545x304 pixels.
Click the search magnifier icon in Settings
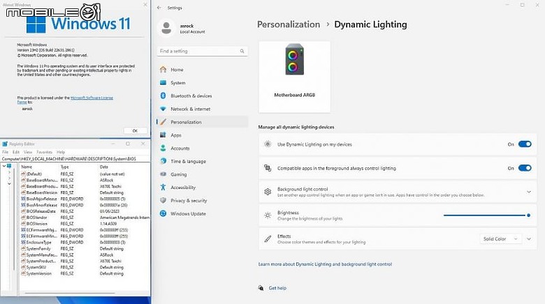point(242,51)
